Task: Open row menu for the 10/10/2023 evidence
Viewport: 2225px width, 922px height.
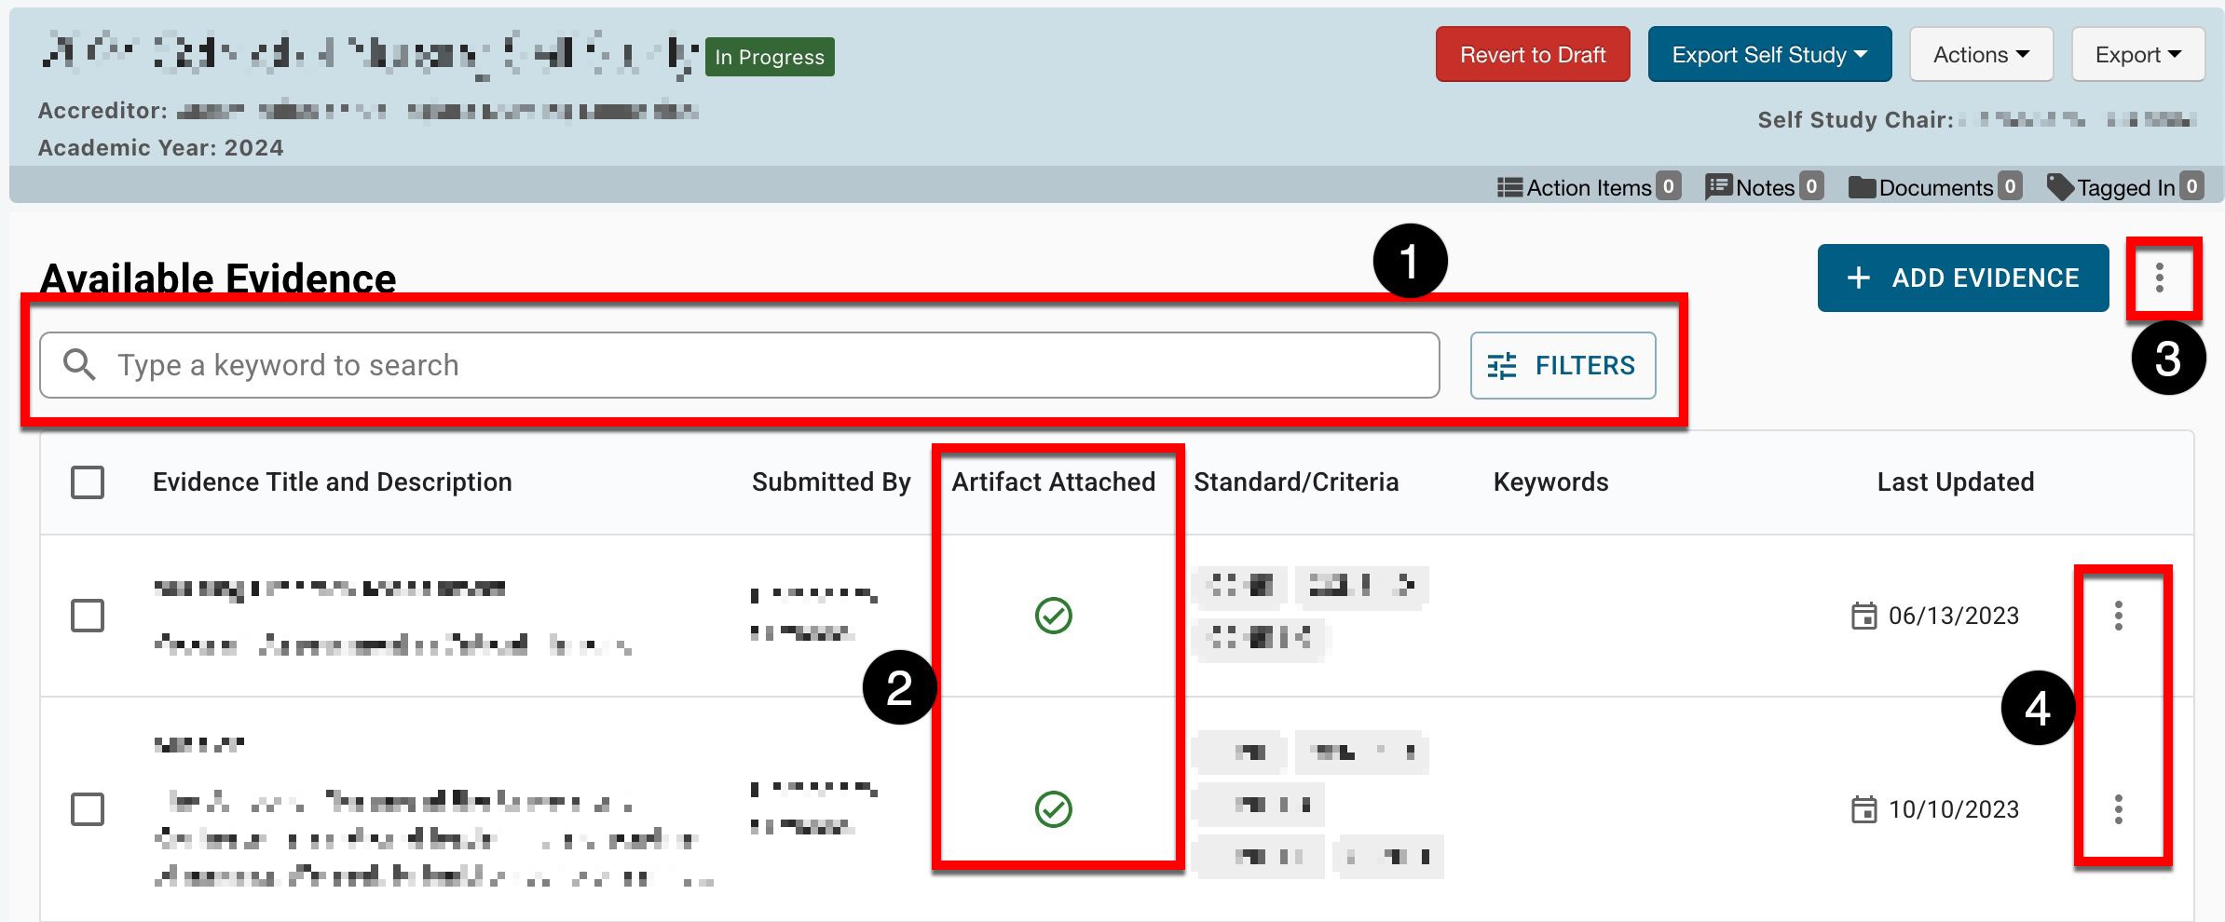Action: tap(2118, 809)
